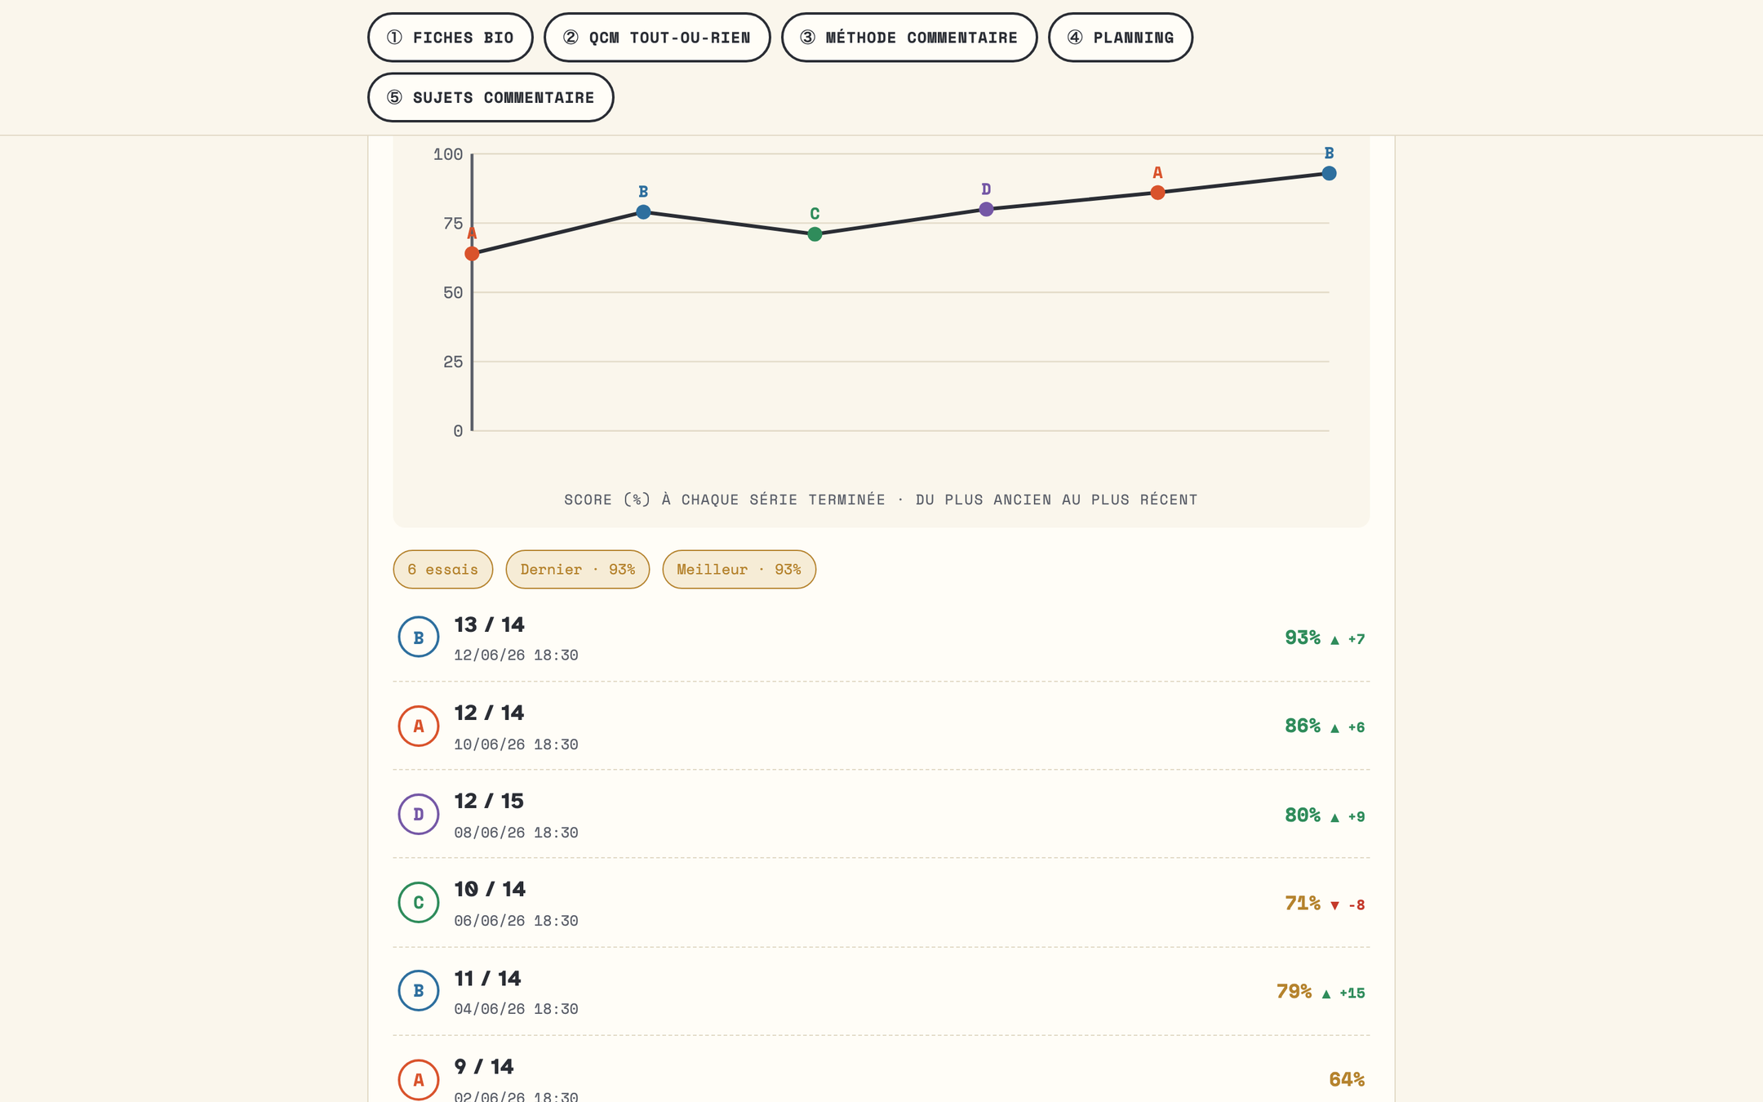Click the D icon of the 12 / 15 attempt
Image resolution: width=1763 pixels, height=1102 pixels.
click(x=419, y=814)
